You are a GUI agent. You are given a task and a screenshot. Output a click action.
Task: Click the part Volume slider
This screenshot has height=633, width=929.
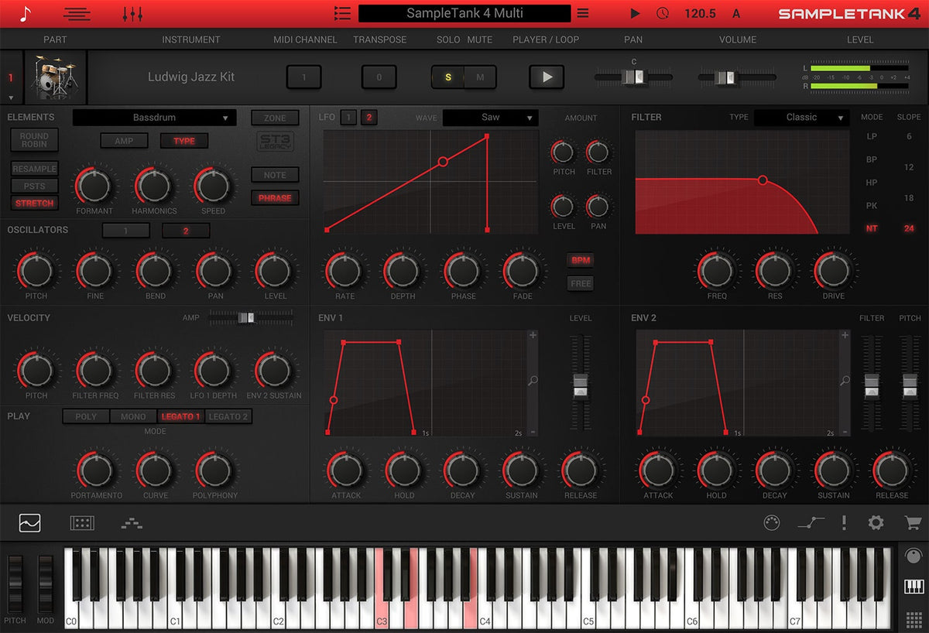(737, 77)
